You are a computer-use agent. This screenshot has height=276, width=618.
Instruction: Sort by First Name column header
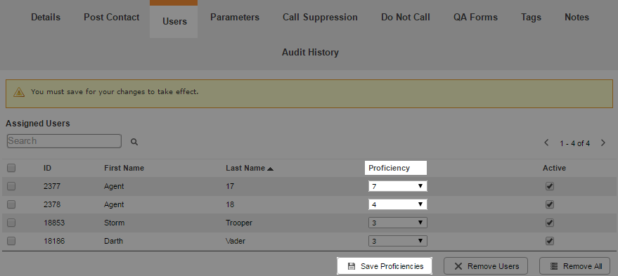pos(124,168)
